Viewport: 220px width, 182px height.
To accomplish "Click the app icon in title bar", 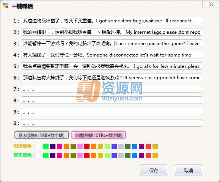I will (6, 6).
